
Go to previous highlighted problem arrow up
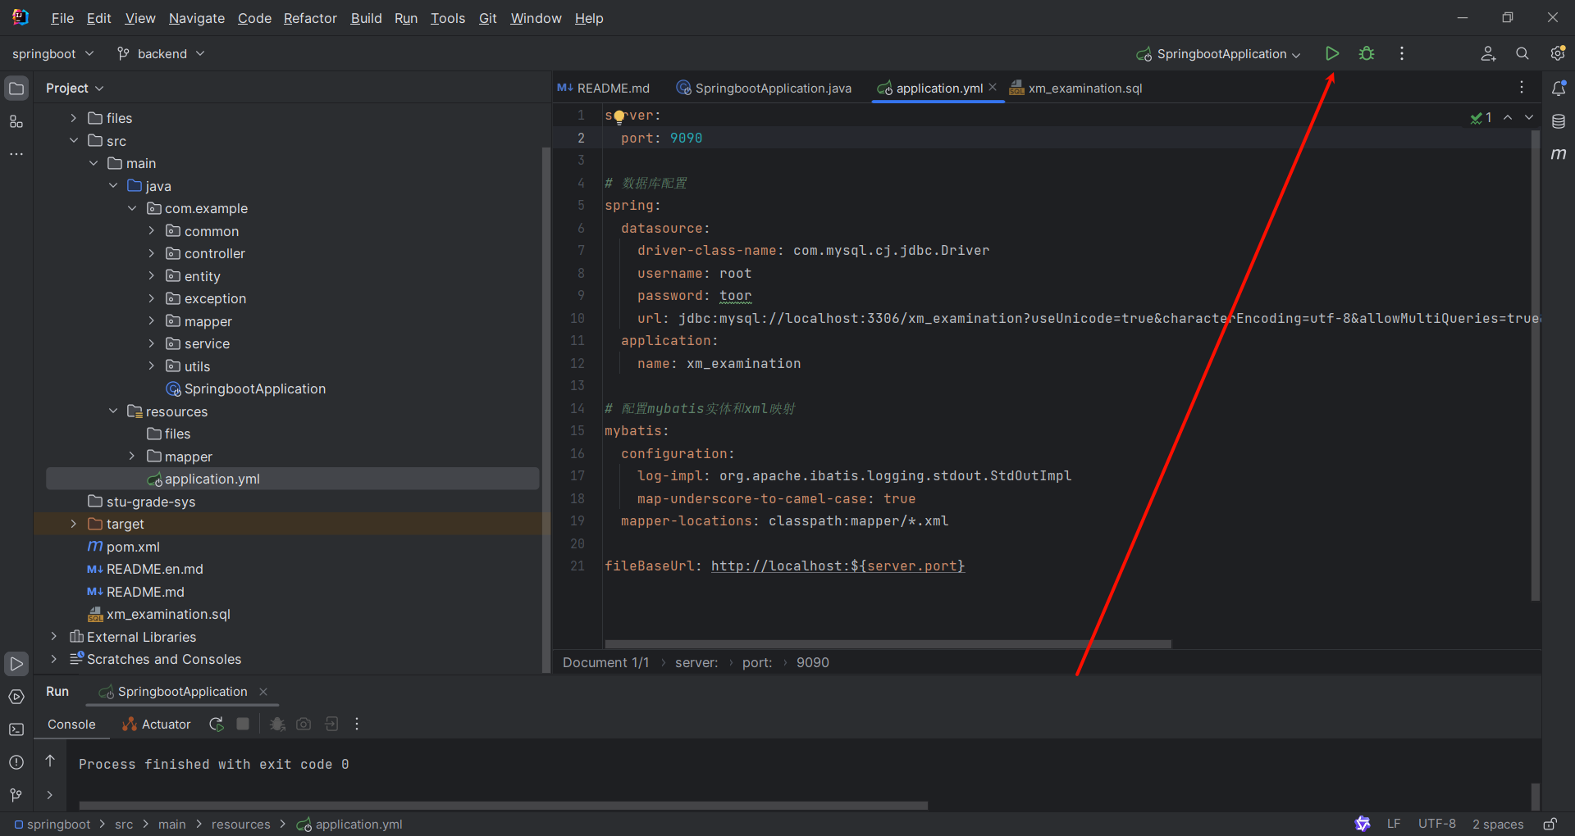coord(1508,118)
